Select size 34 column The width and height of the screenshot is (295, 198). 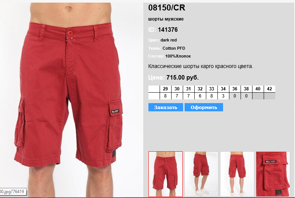(x=223, y=89)
